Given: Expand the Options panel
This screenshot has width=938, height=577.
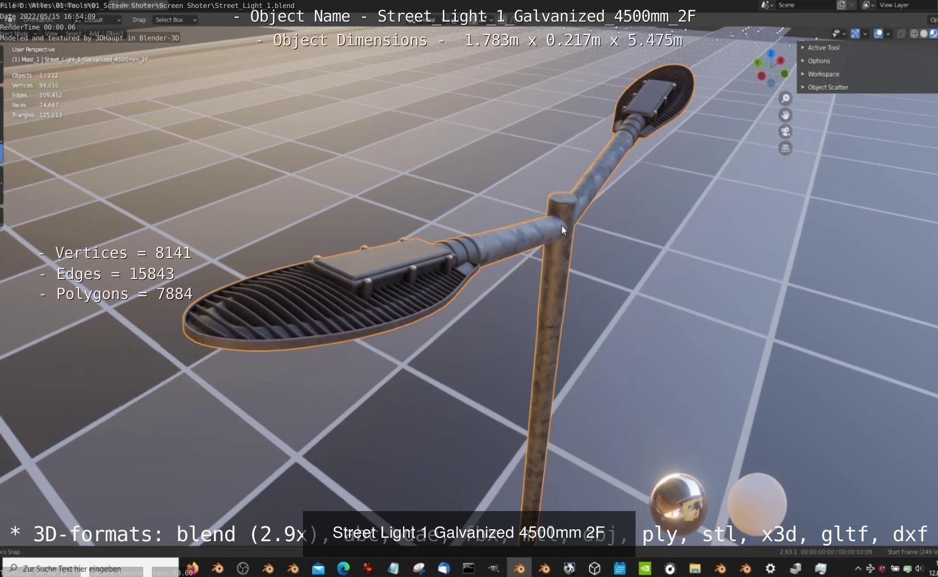Looking at the screenshot, I should click(819, 61).
